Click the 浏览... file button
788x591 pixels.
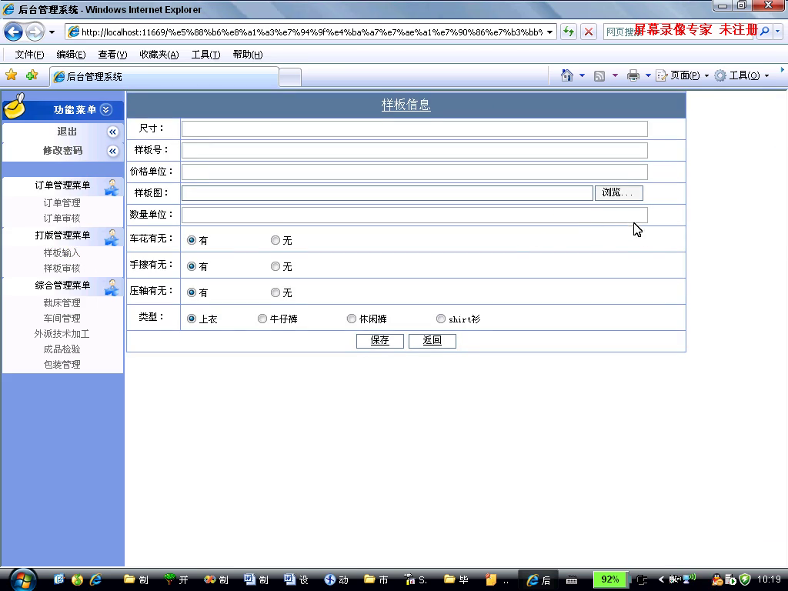pos(619,192)
